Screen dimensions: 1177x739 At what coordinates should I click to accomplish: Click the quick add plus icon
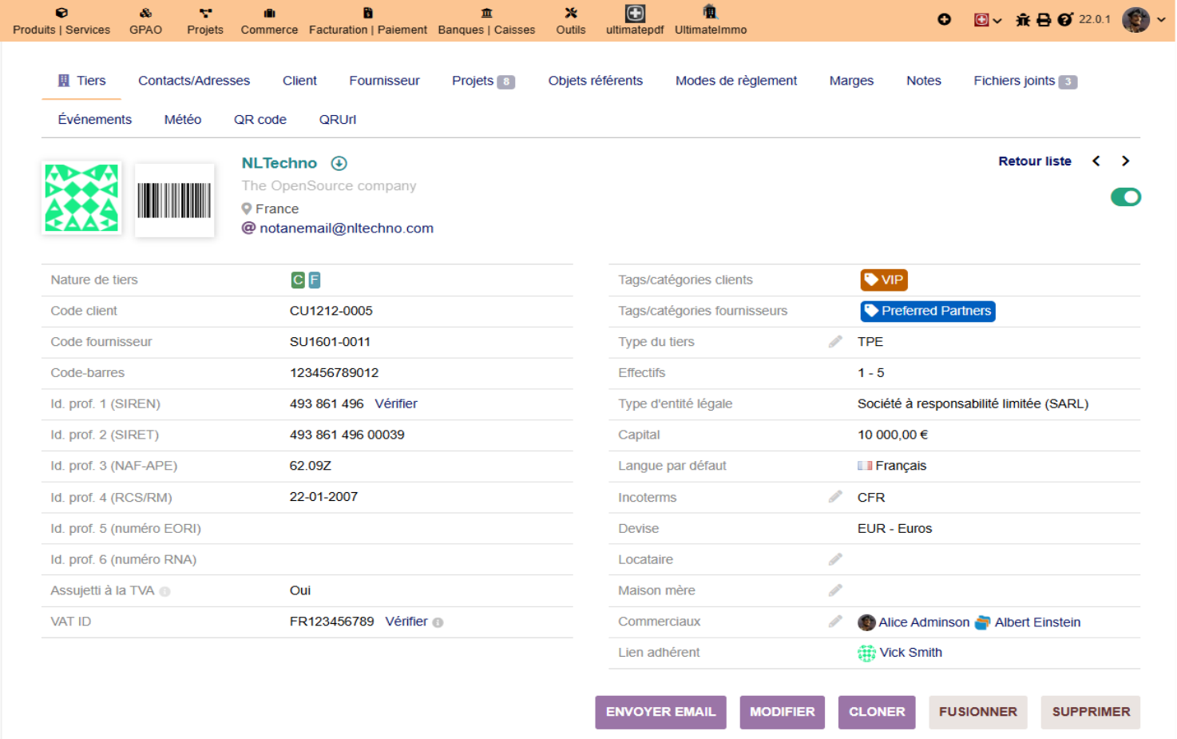[x=944, y=19]
